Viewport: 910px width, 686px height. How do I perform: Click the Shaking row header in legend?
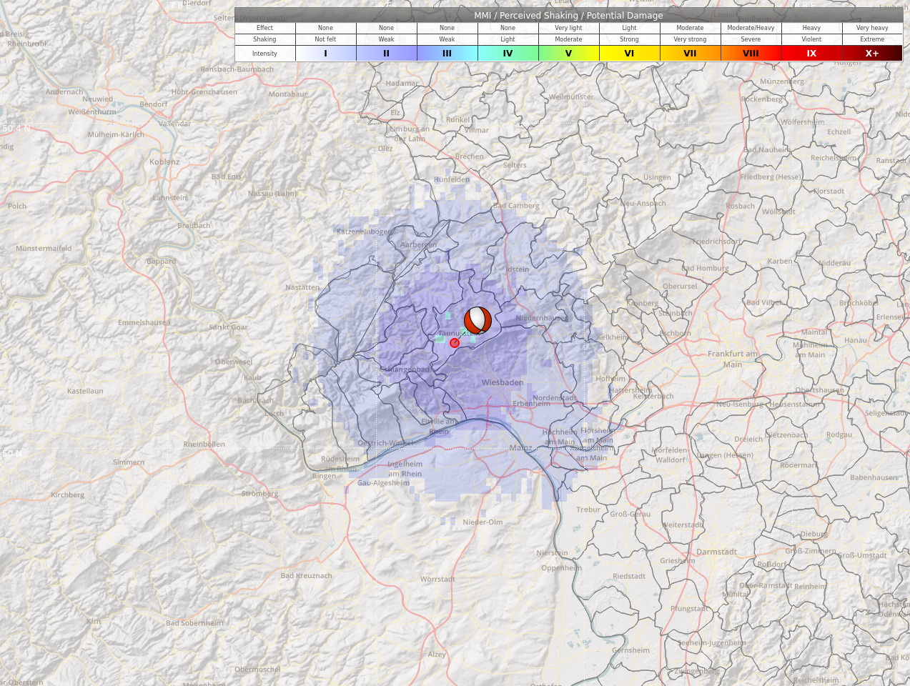click(264, 39)
